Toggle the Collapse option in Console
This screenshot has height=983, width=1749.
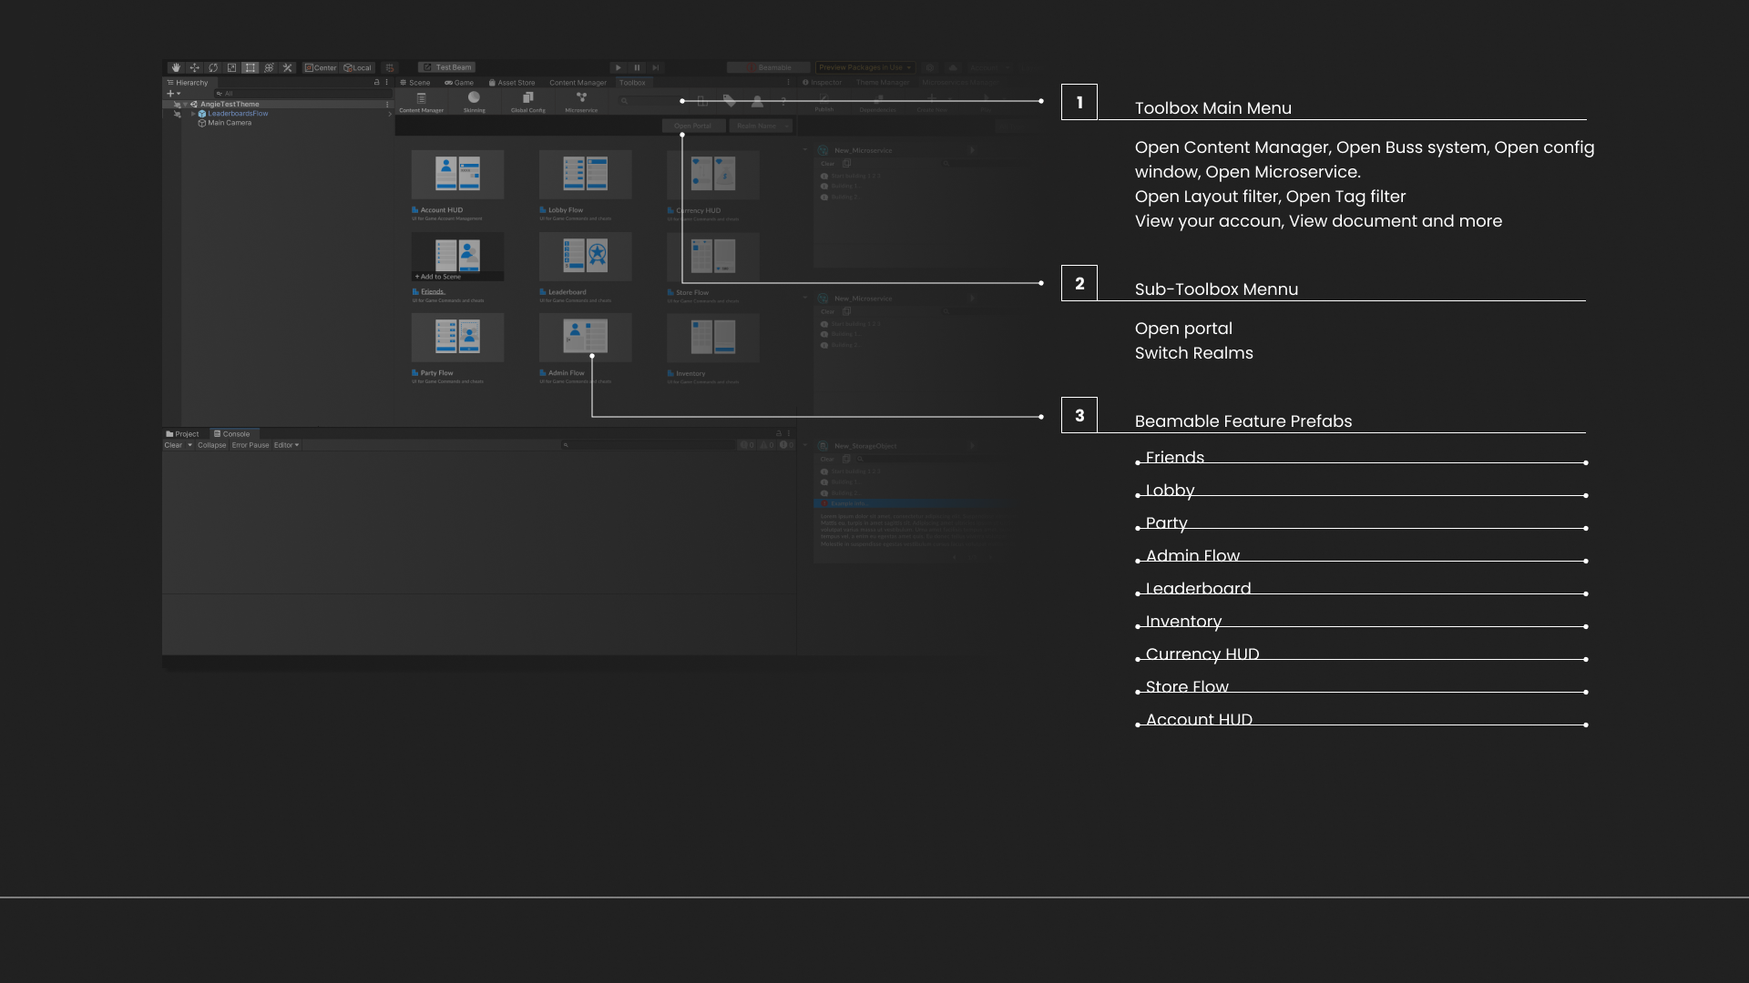coord(211,445)
